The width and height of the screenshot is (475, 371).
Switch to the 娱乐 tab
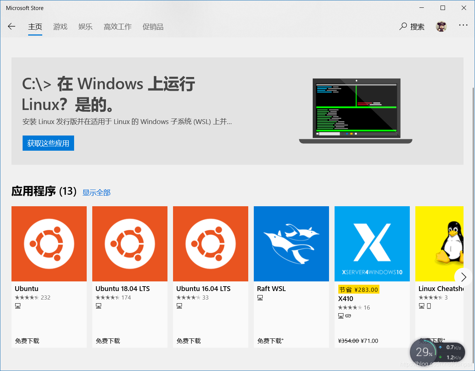tap(86, 27)
